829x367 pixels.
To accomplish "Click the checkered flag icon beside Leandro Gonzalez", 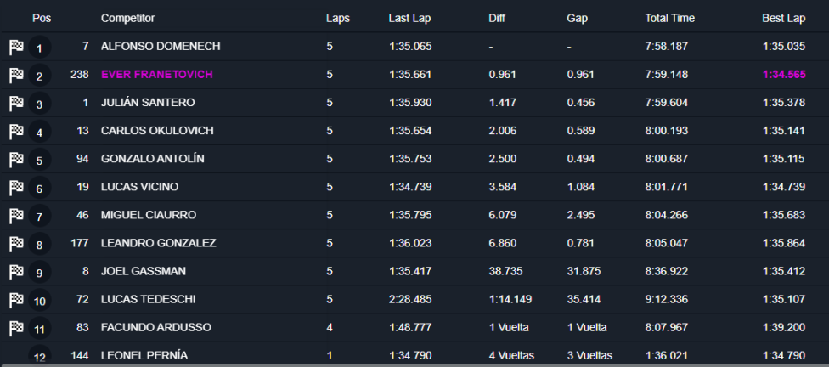I will (16, 244).
